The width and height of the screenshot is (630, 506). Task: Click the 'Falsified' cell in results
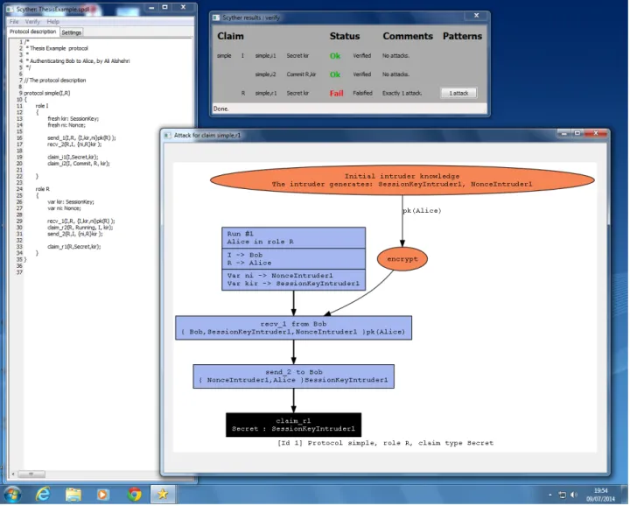click(x=363, y=94)
